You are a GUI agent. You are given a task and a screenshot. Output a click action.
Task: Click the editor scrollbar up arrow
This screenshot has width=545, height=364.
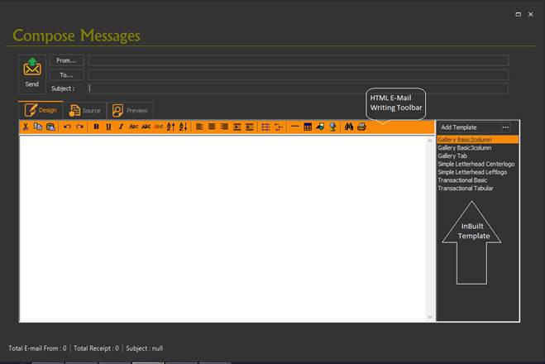pos(430,141)
